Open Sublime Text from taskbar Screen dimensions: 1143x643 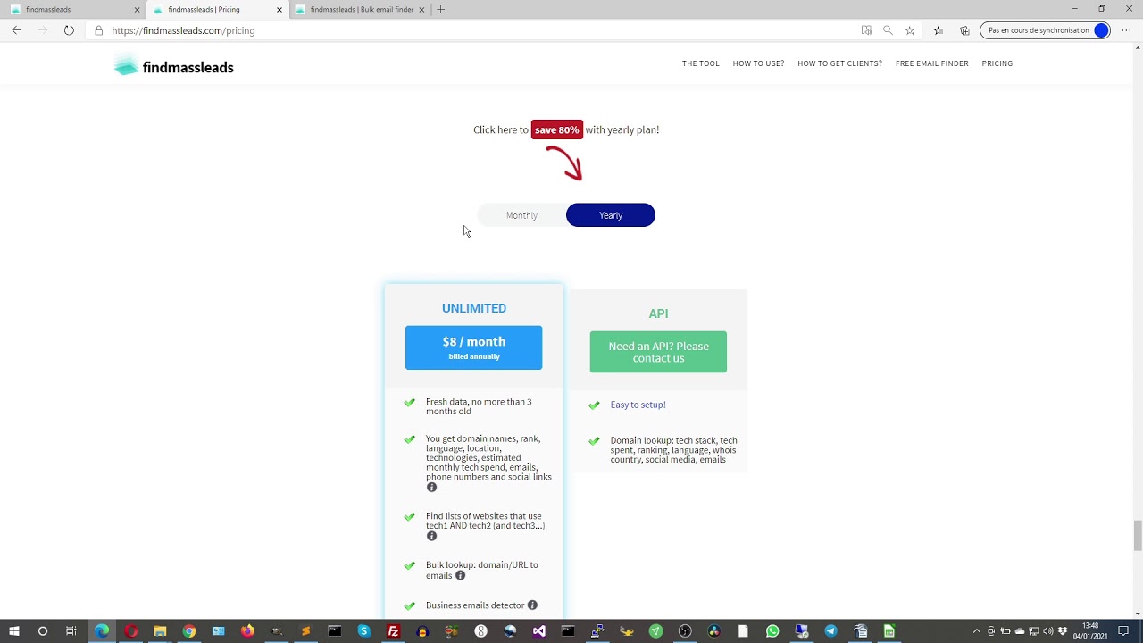[305, 631]
